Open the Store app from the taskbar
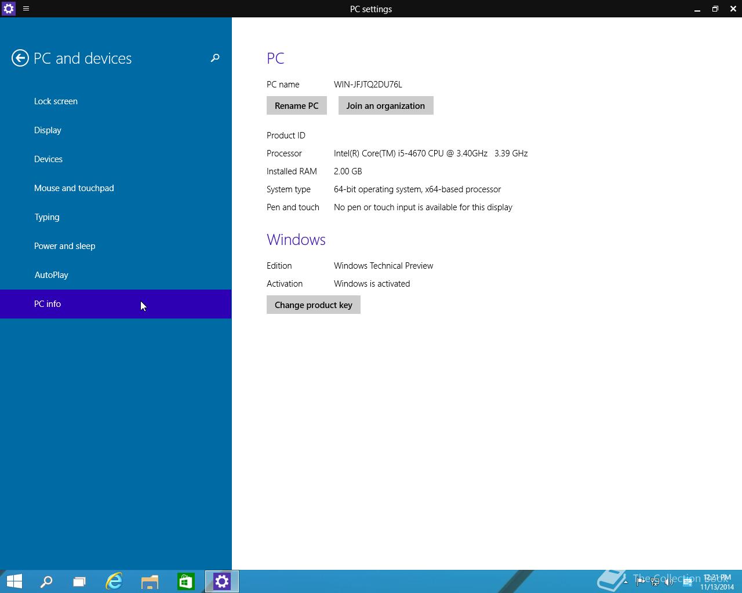 click(x=185, y=581)
